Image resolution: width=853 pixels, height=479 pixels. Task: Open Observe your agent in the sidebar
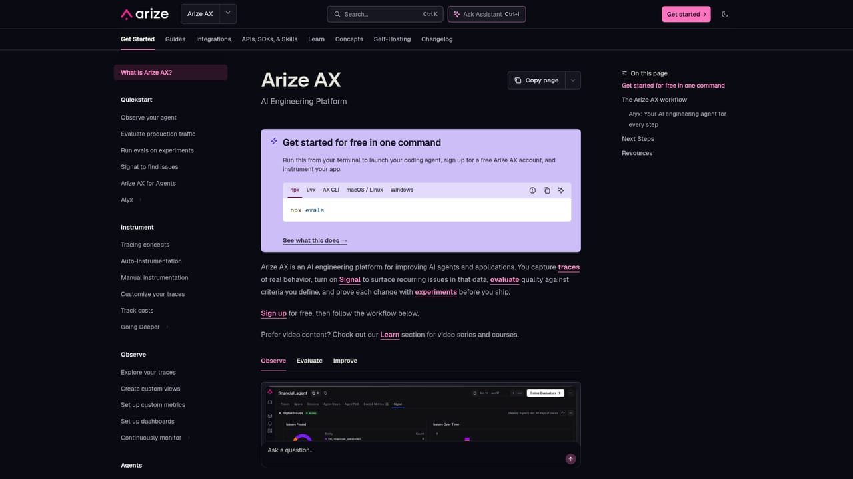pyautogui.click(x=149, y=118)
